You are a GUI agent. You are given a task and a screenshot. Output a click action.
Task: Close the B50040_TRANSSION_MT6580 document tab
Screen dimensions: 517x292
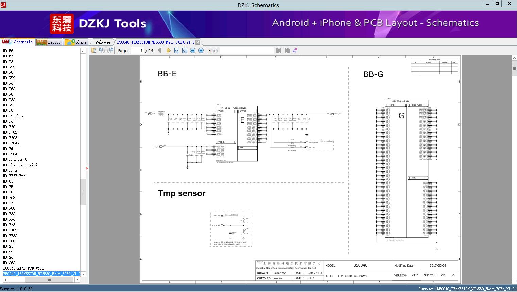point(197,42)
